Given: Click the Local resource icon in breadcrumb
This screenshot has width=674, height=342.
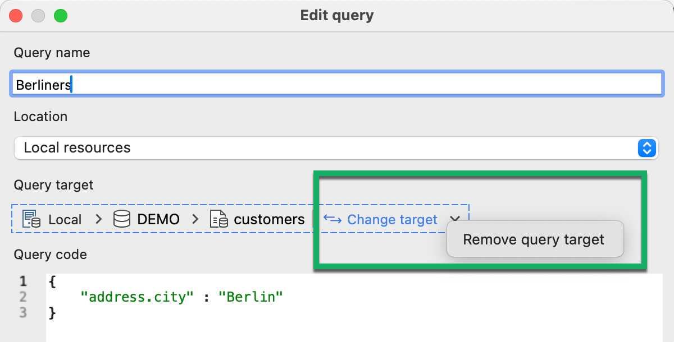Looking at the screenshot, I should [31, 219].
